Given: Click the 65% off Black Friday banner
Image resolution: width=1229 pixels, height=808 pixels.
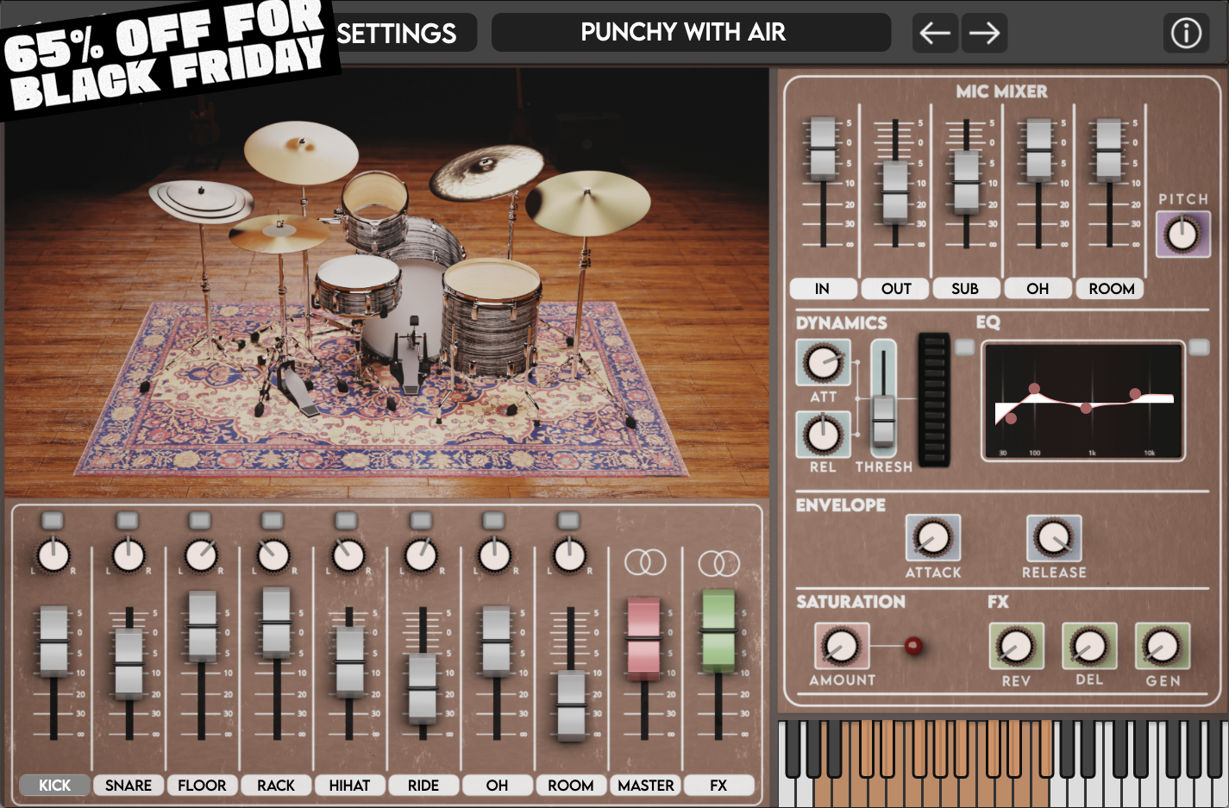Looking at the screenshot, I should click(164, 56).
